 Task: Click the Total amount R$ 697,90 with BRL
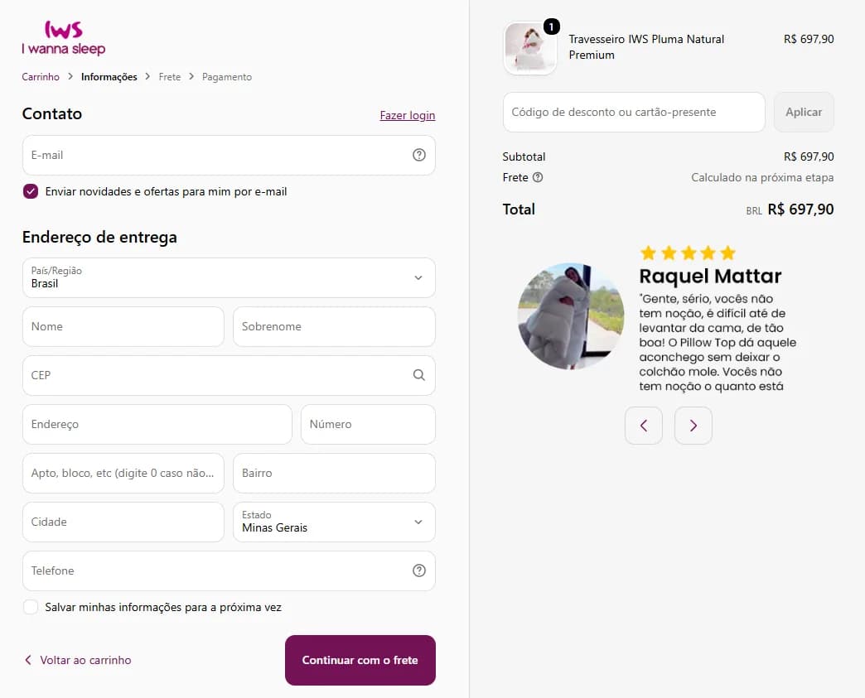point(790,209)
